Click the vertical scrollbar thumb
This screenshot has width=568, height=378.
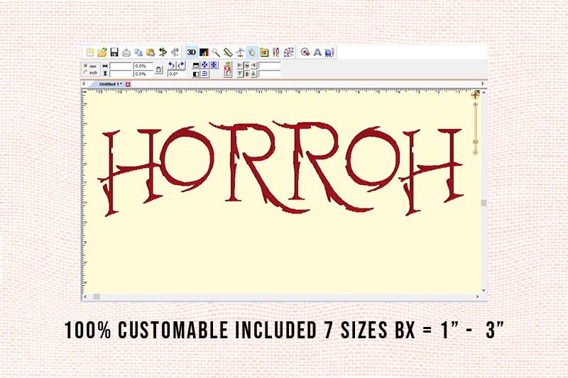pos(484,203)
